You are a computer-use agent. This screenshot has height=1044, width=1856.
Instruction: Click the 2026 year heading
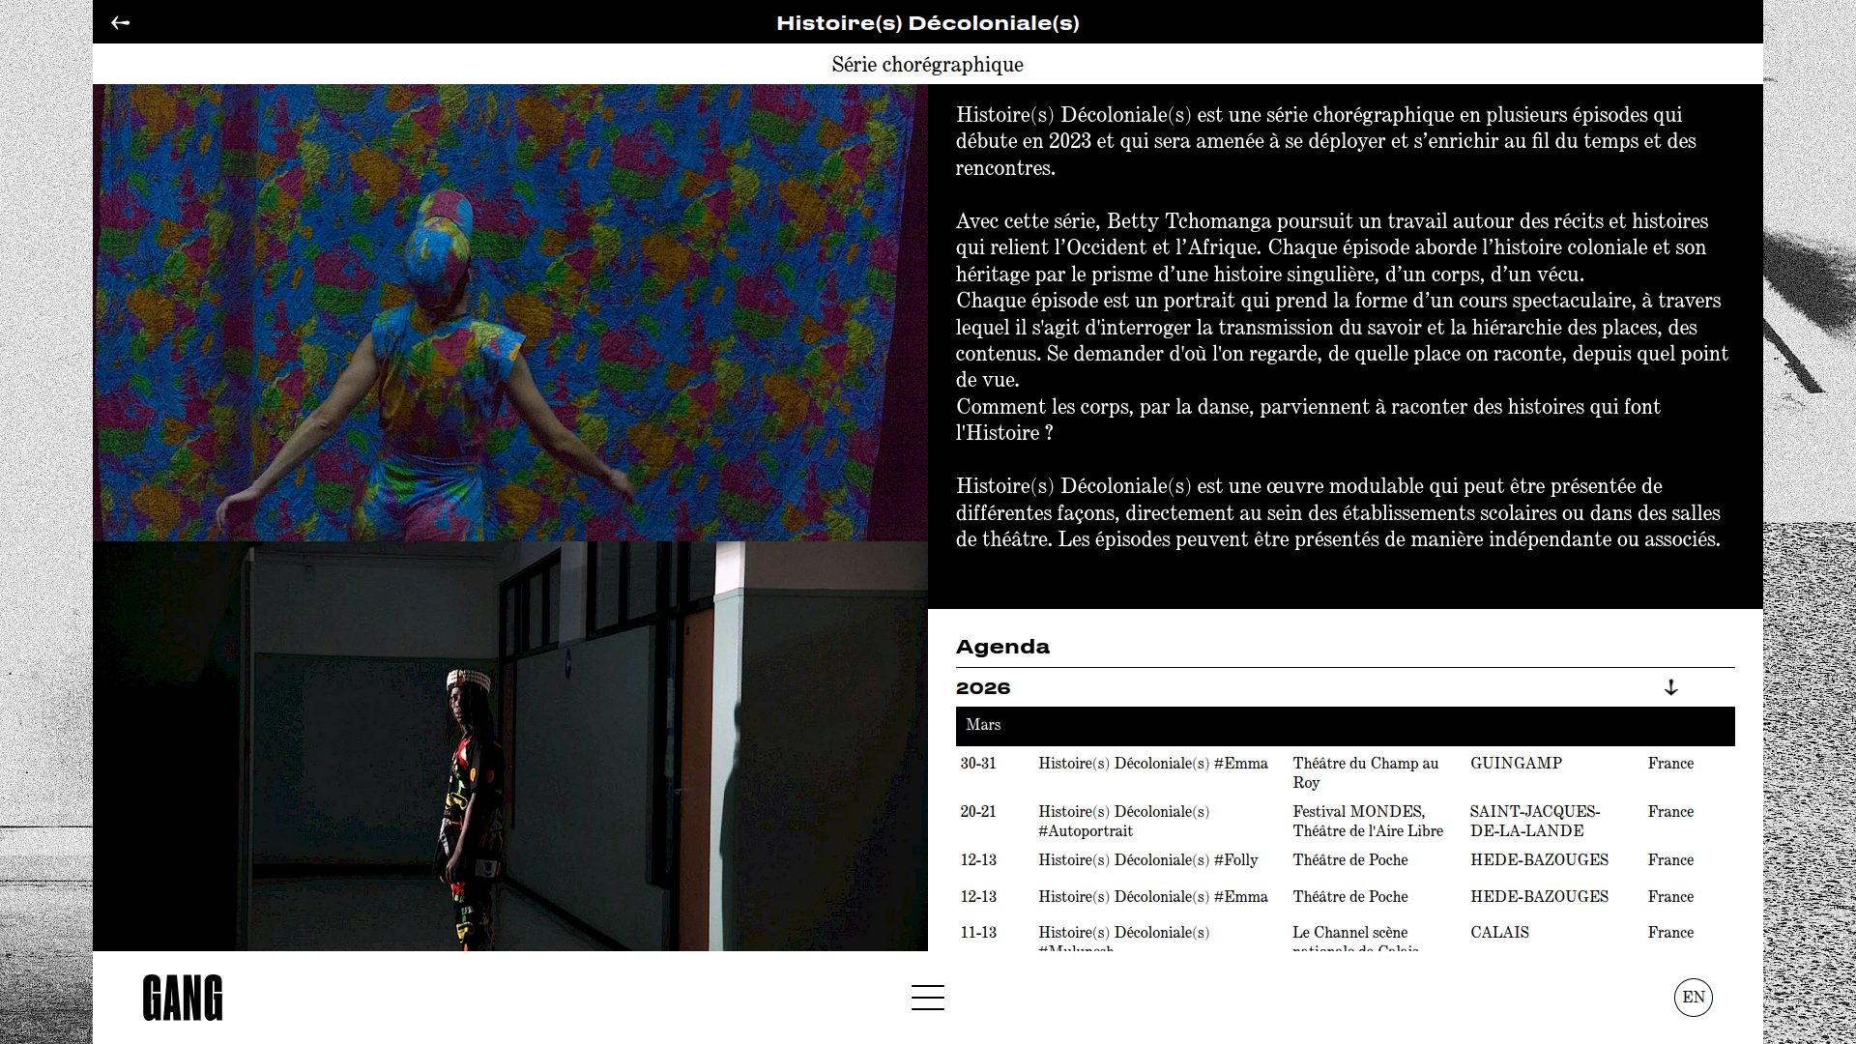click(x=983, y=688)
